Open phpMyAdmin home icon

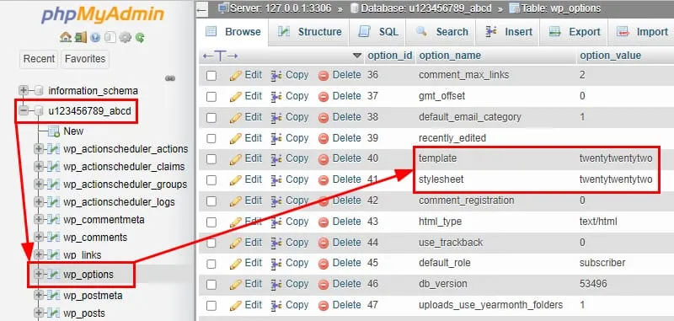coord(66,37)
